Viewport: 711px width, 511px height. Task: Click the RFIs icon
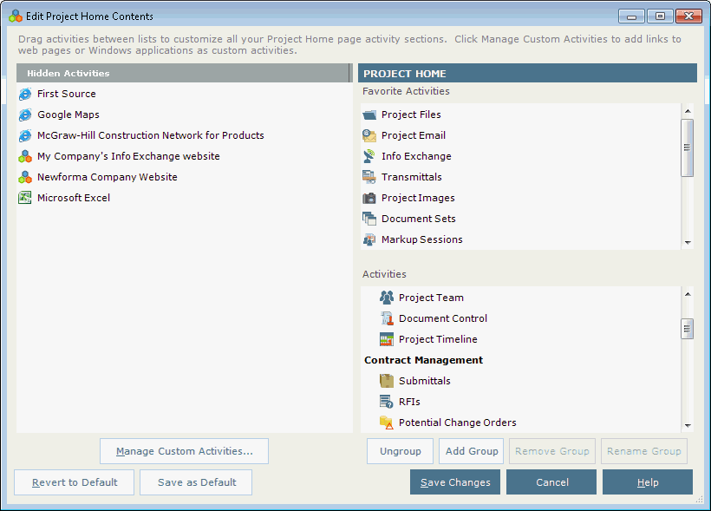[x=387, y=402]
